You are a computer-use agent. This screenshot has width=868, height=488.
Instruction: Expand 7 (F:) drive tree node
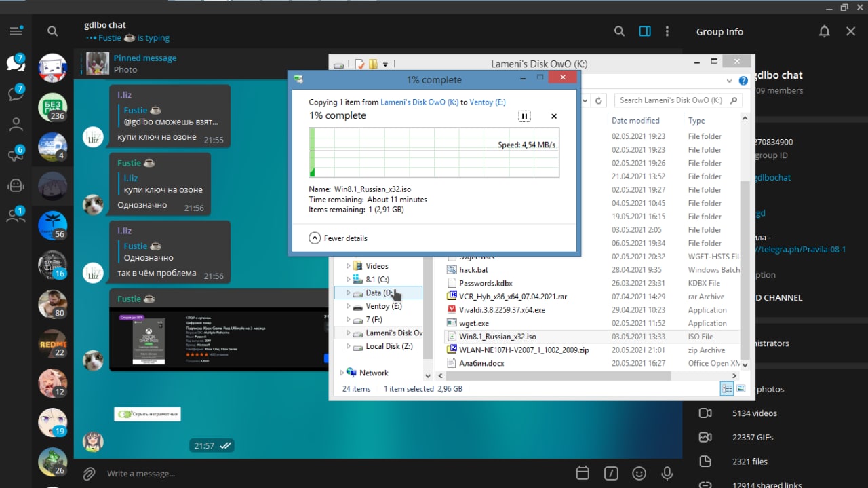tap(349, 320)
